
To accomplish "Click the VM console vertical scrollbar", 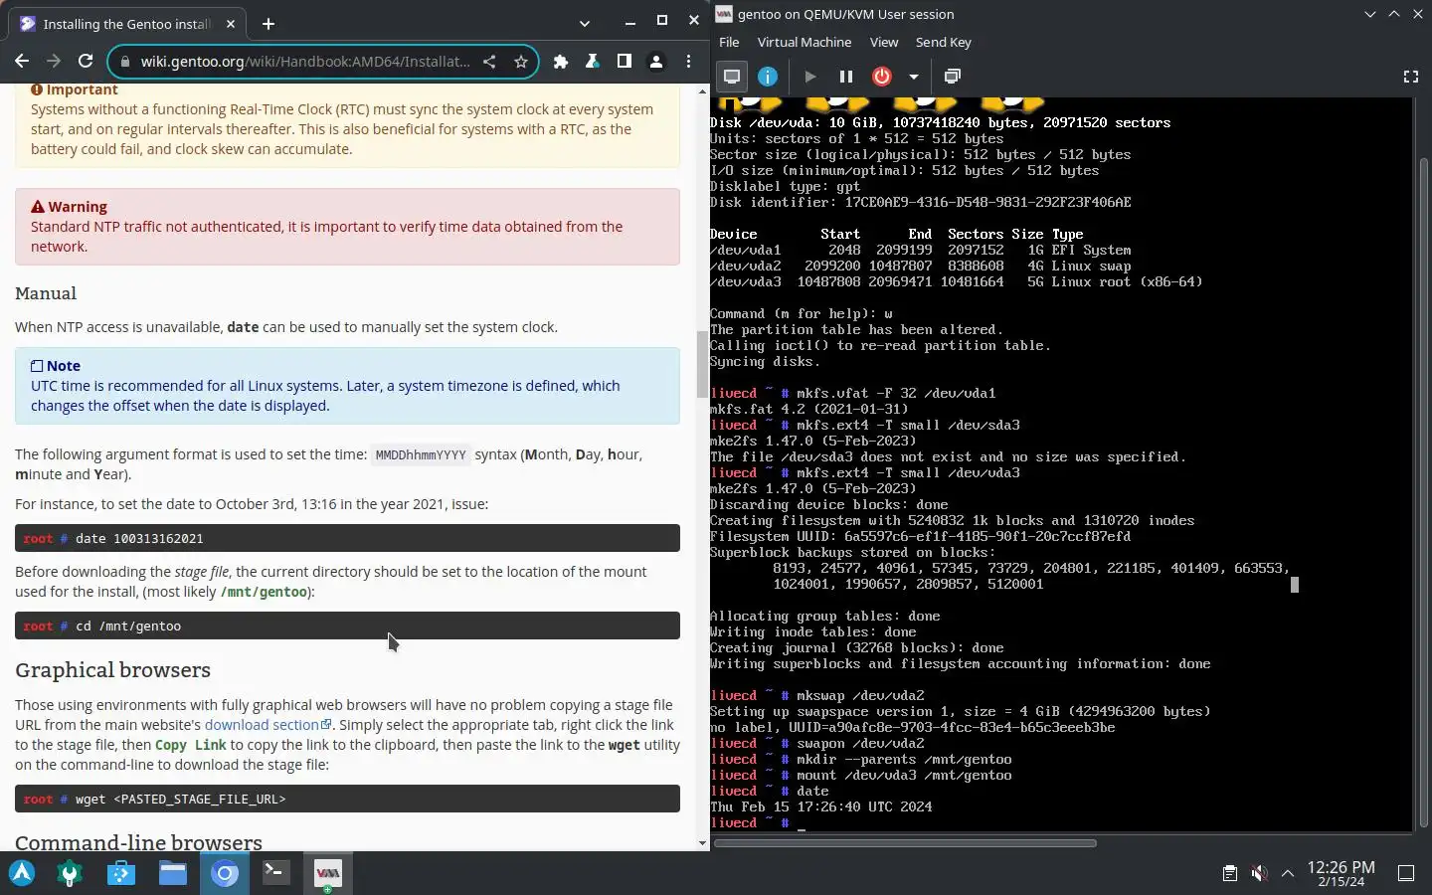I will [1424, 492].
